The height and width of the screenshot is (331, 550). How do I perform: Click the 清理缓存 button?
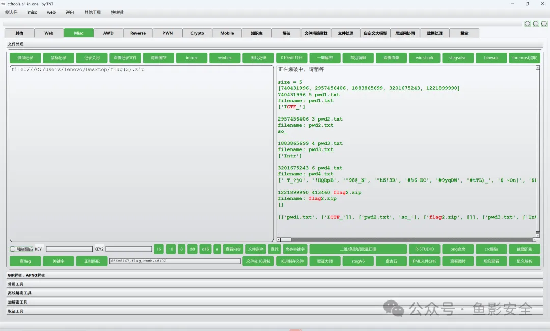(158, 58)
